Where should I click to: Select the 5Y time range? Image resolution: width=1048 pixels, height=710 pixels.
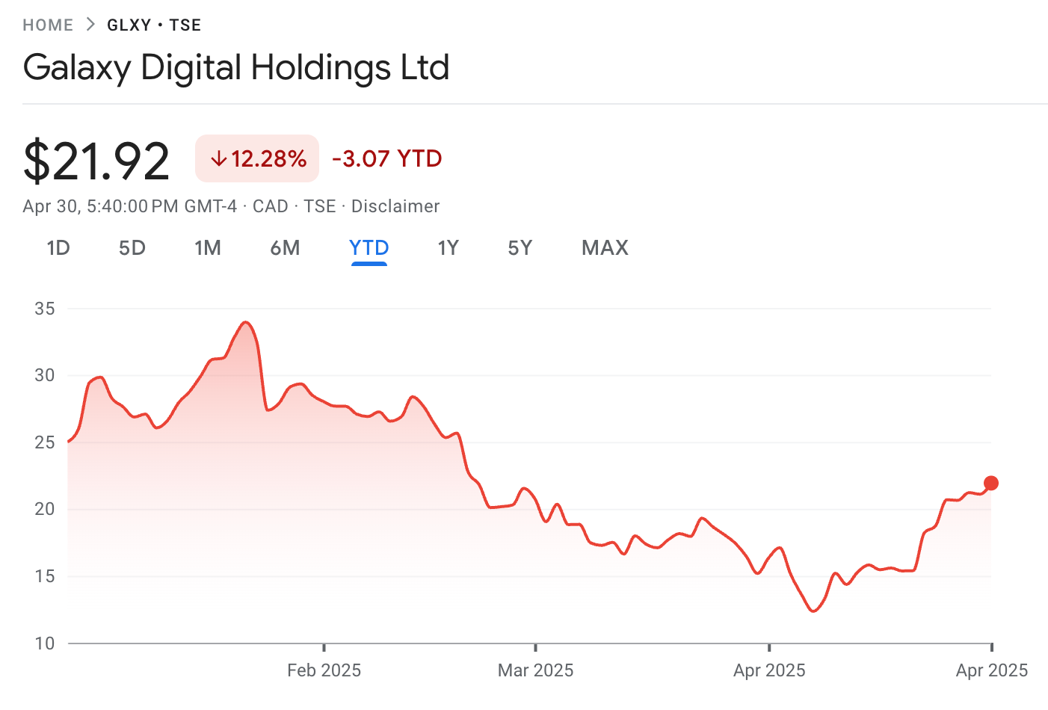tap(520, 248)
